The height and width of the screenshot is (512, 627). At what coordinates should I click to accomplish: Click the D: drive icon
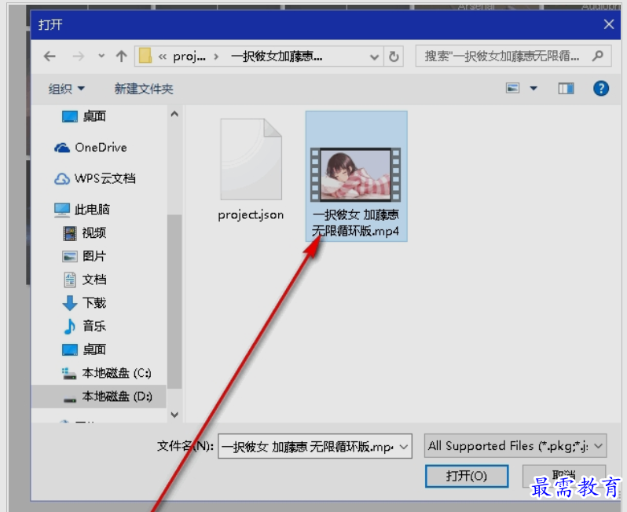(70, 399)
